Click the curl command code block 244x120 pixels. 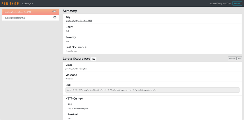click(x=152, y=90)
